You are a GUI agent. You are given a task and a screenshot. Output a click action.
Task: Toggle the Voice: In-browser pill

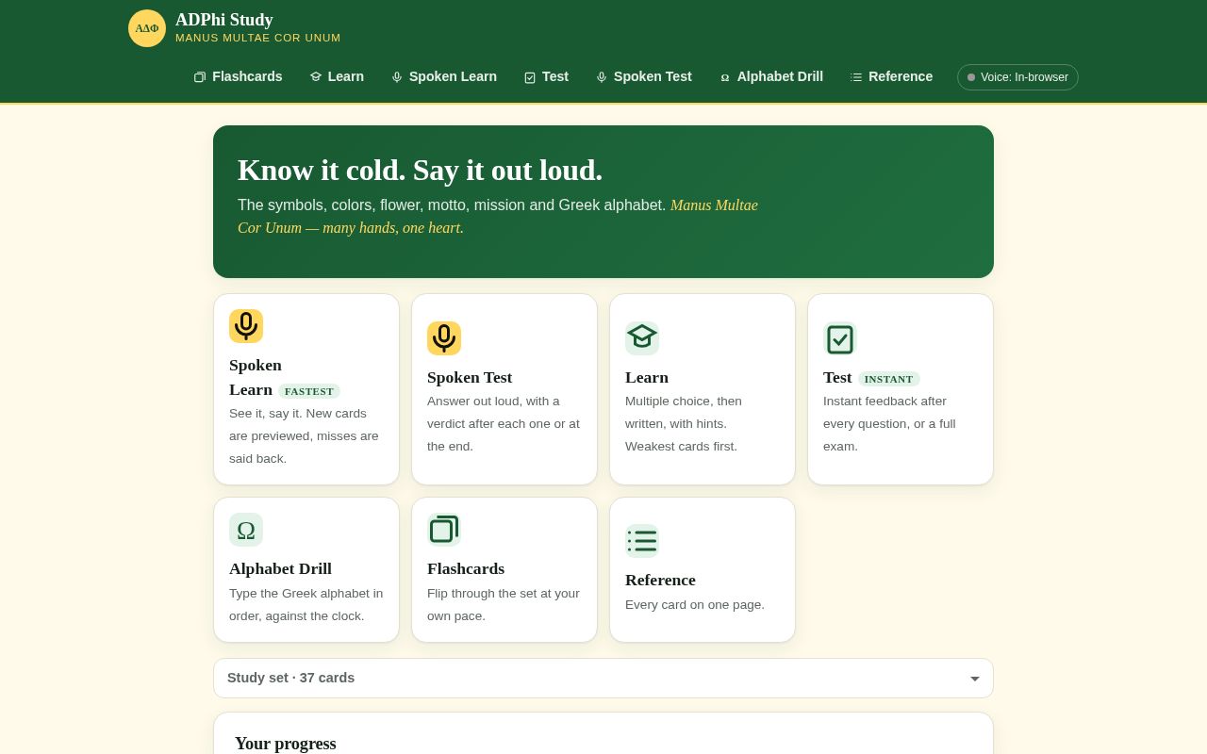[x=1017, y=77]
